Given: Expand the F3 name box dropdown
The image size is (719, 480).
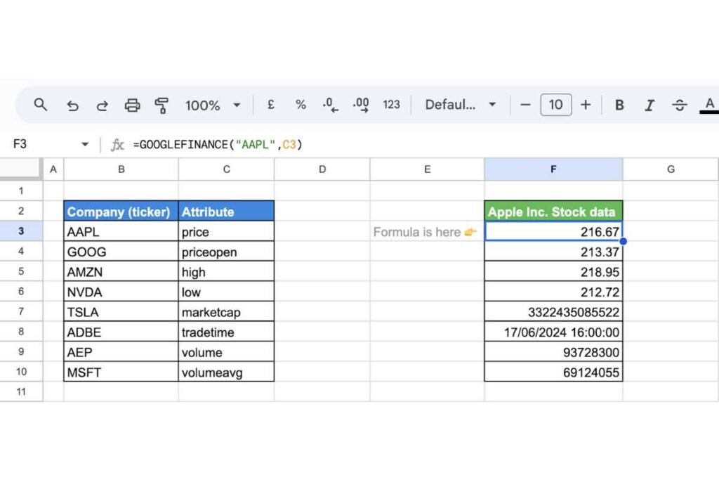Looking at the screenshot, I should point(85,144).
